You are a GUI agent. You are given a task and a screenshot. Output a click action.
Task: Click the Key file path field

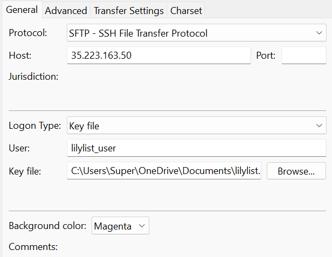point(164,171)
